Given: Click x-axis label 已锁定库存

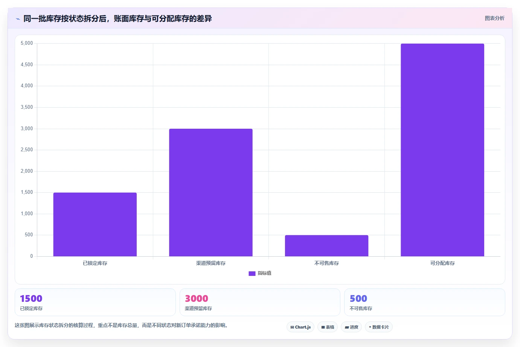Looking at the screenshot, I should pyautogui.click(x=95, y=263).
